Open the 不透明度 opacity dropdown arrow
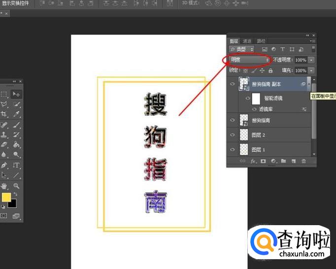 [x=311, y=60]
